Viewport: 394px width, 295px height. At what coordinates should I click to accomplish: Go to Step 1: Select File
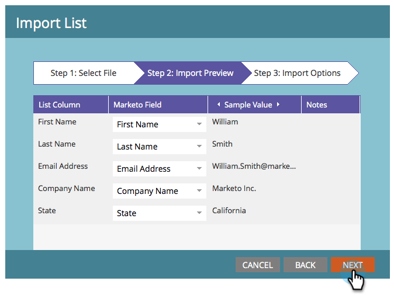pyautogui.click(x=83, y=73)
